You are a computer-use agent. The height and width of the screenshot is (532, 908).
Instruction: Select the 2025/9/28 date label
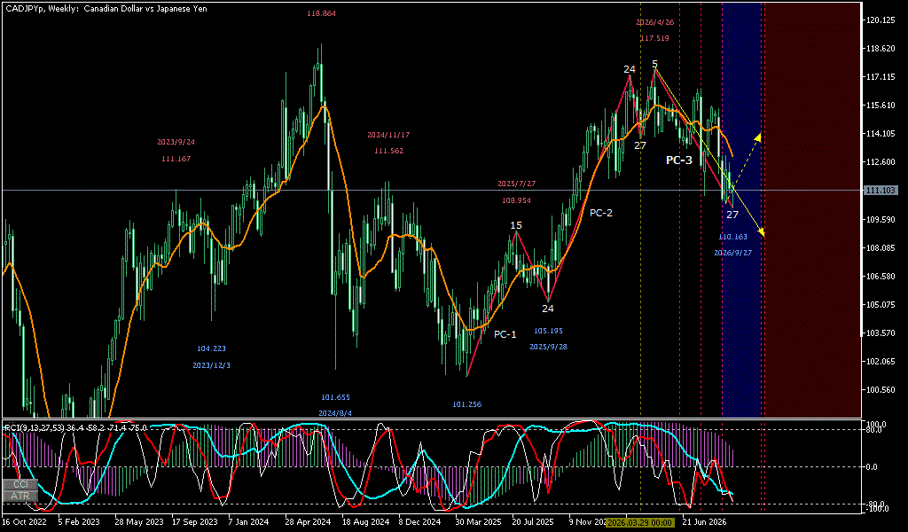coord(548,347)
